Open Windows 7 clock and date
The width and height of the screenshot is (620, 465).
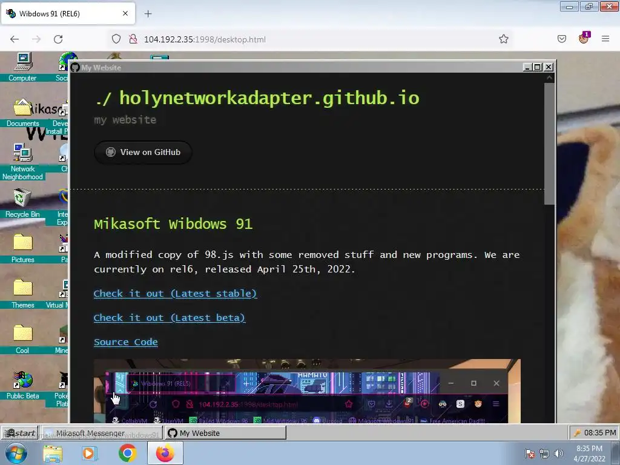coord(589,453)
